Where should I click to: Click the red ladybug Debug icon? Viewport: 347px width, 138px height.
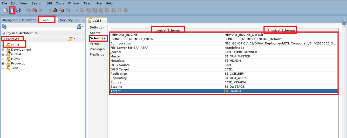55,10
